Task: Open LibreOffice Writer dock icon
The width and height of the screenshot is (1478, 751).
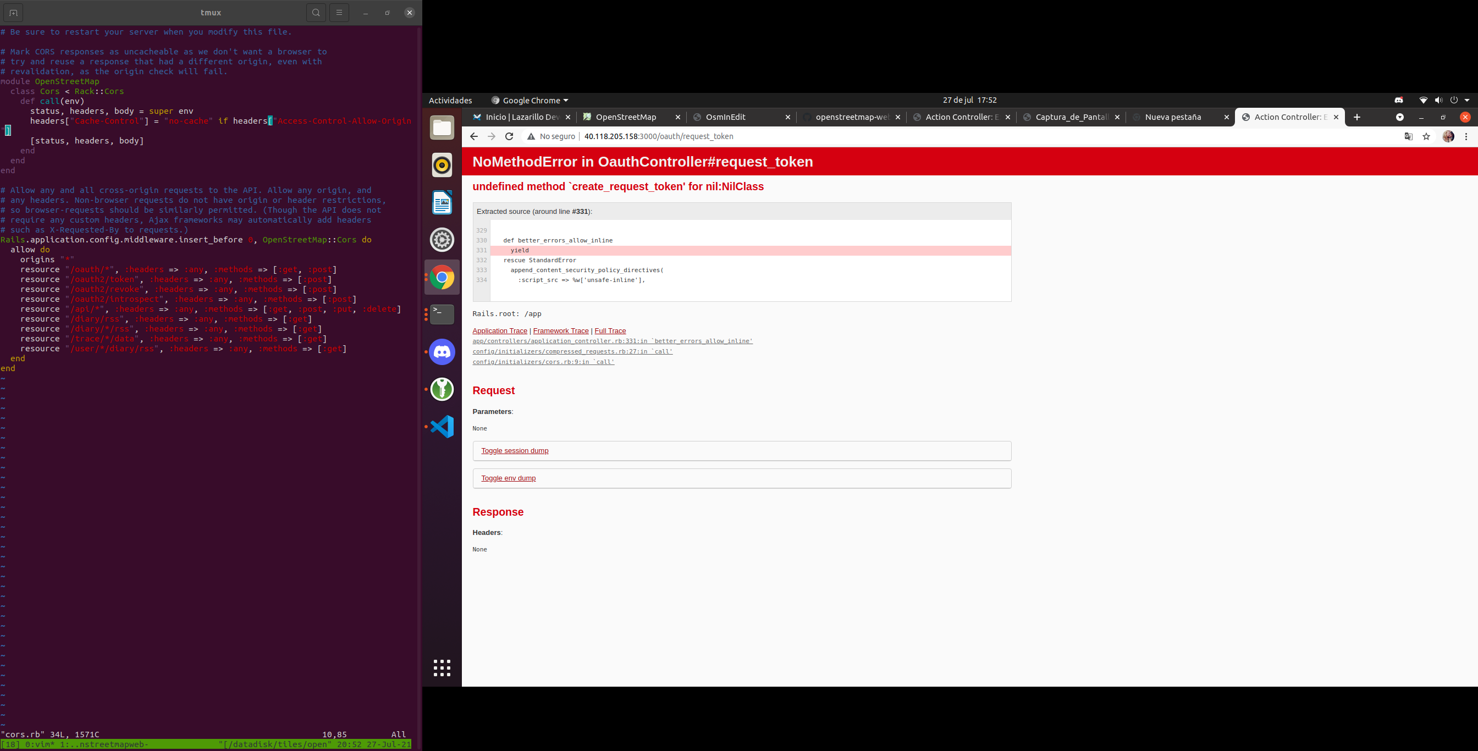Action: [x=442, y=202]
